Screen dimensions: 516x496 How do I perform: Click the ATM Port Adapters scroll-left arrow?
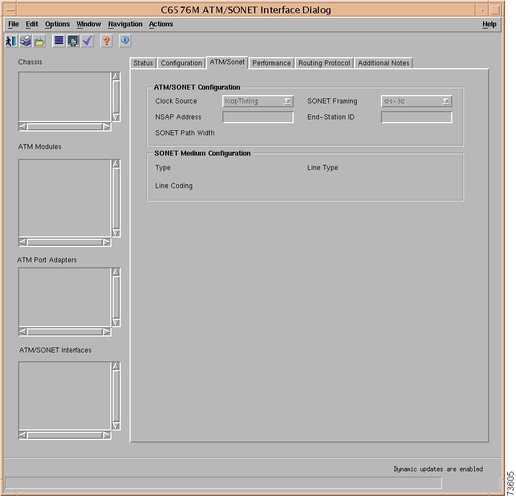coord(23,332)
